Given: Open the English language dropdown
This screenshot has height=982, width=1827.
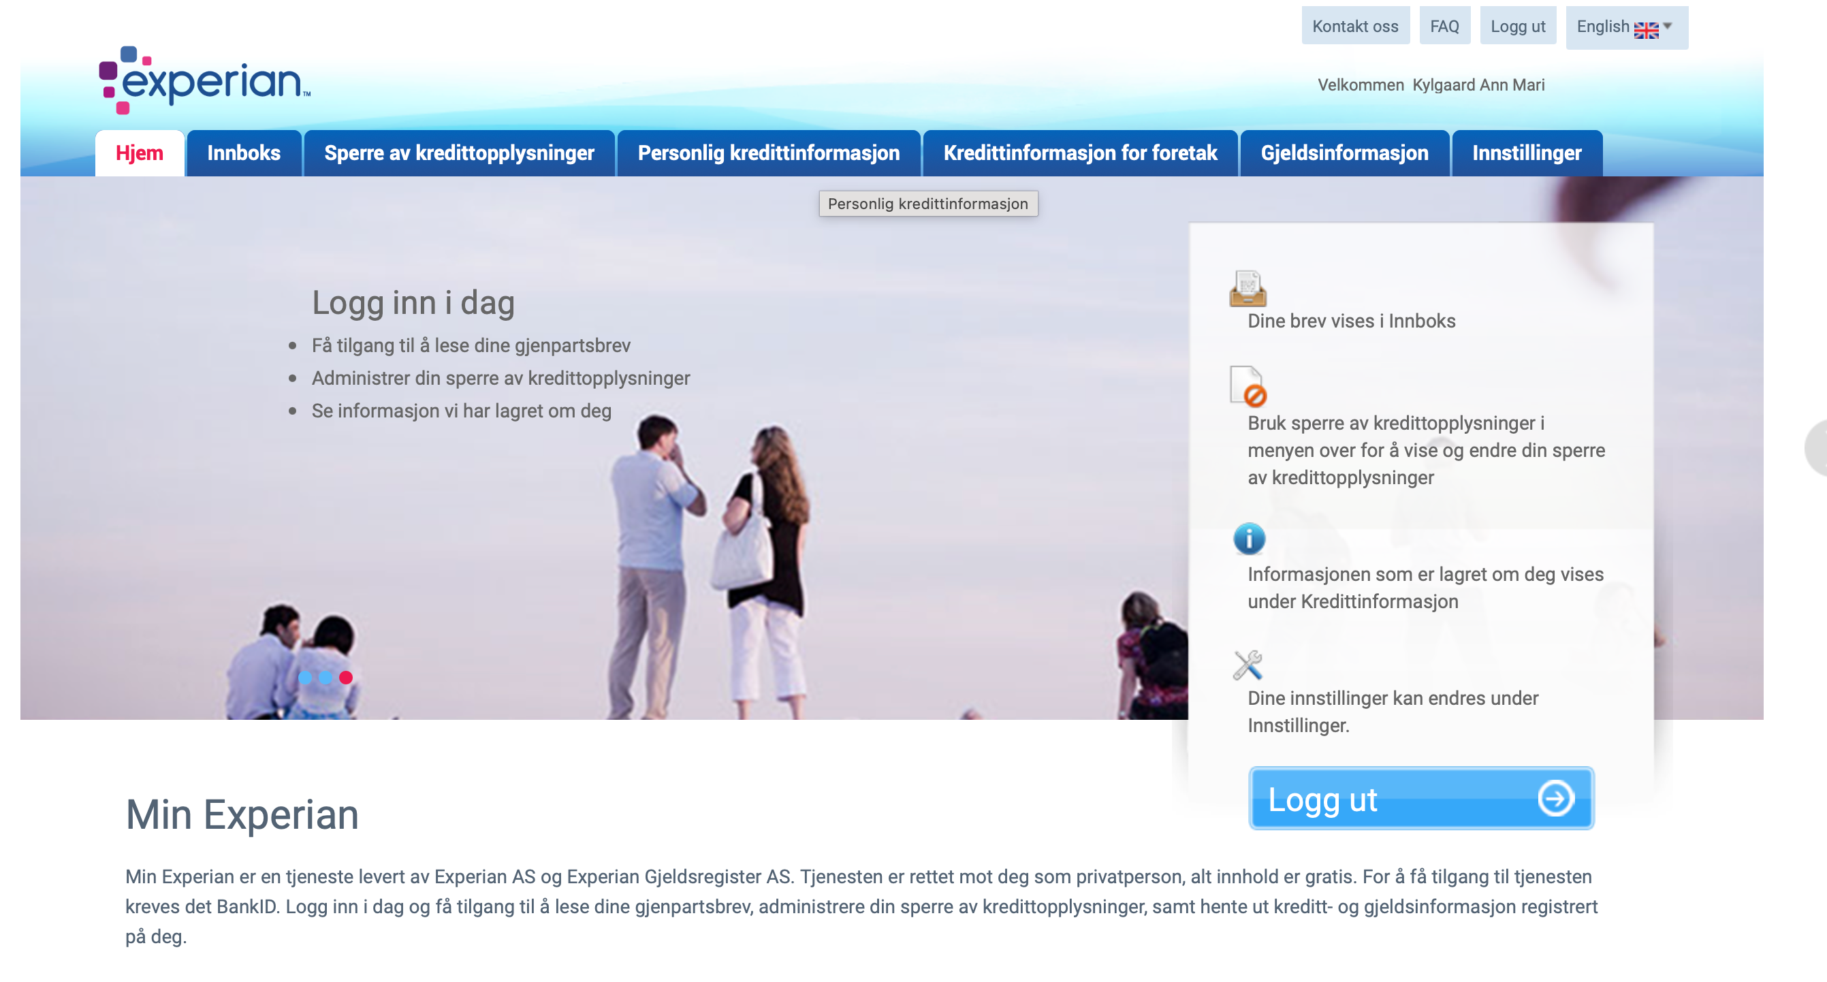Looking at the screenshot, I should coord(1626,28).
